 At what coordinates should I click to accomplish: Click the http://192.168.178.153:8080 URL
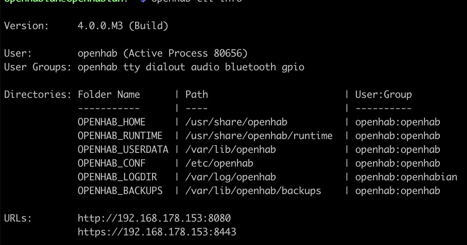(x=154, y=218)
